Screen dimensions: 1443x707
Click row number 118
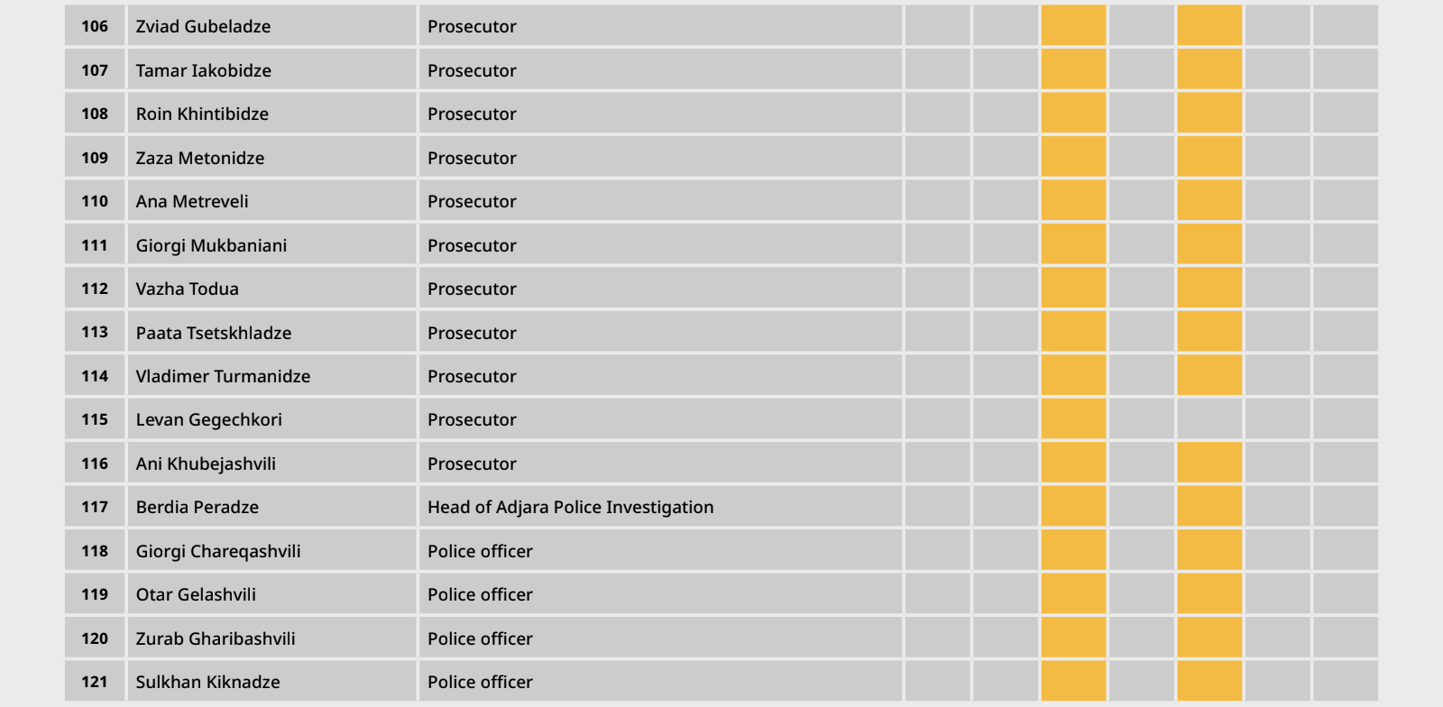click(x=95, y=550)
